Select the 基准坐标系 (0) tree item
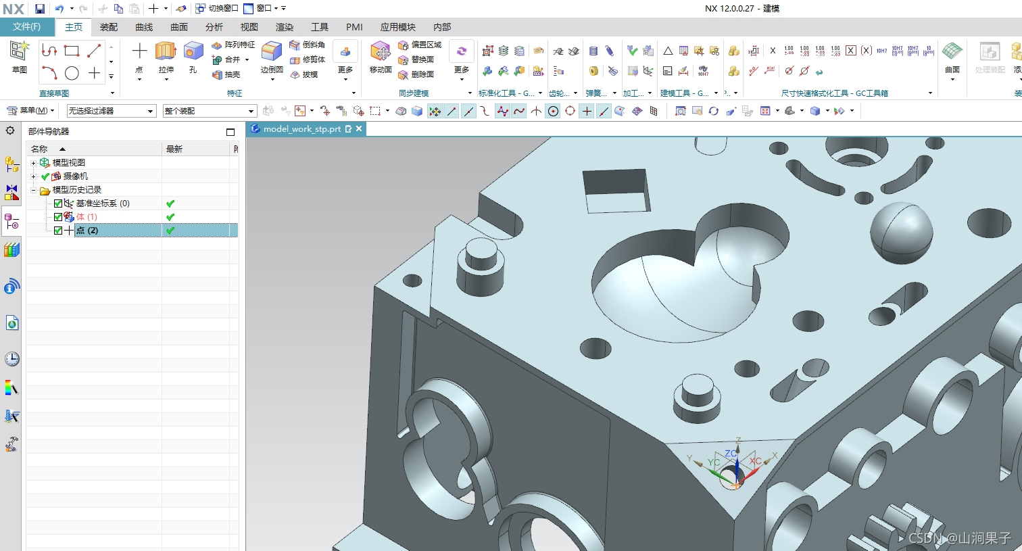Screen dimensions: 1022x551 [103, 203]
